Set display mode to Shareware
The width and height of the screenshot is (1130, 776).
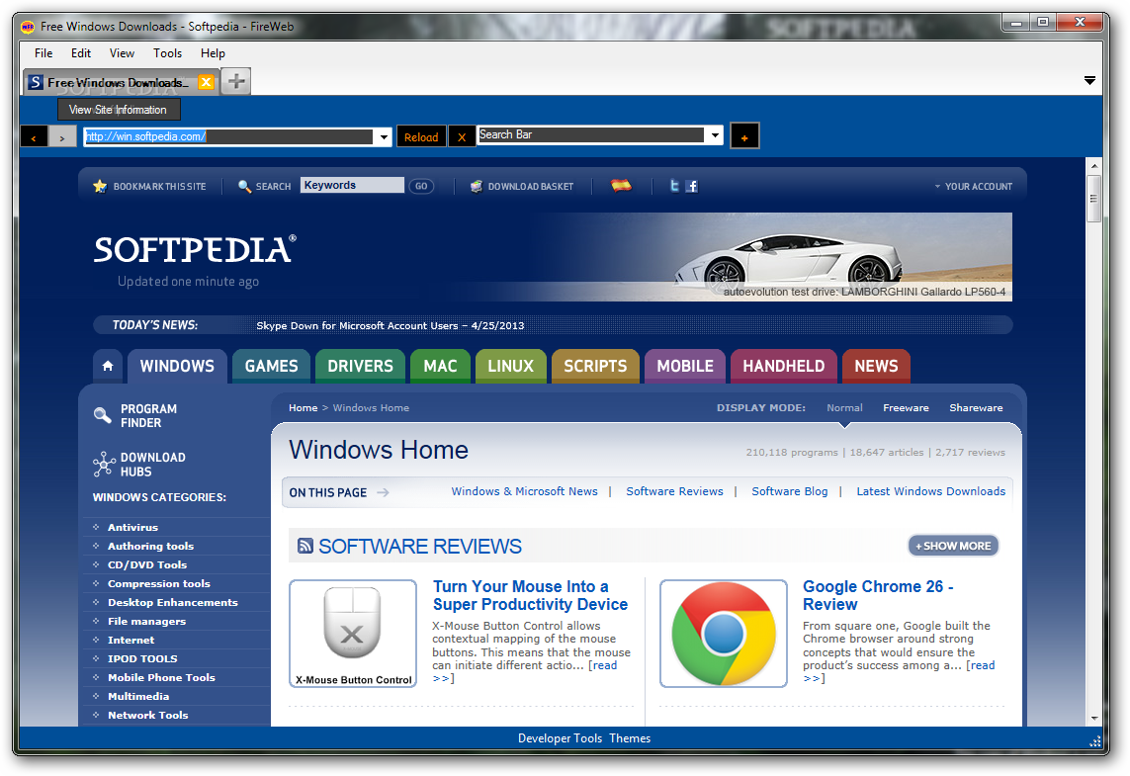(x=976, y=408)
